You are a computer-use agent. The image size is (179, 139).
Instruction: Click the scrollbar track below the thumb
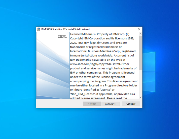coord(140,83)
